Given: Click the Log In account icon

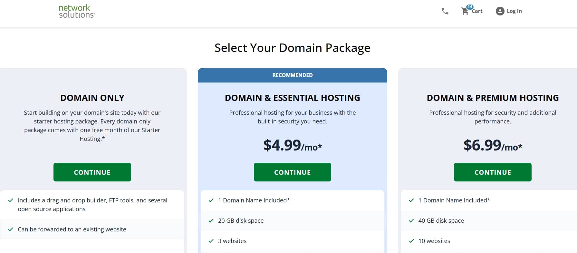Looking at the screenshot, I should click(500, 11).
